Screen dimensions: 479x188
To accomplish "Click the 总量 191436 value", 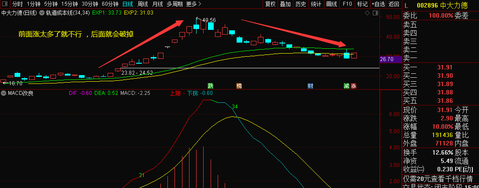I will [x=442, y=135].
